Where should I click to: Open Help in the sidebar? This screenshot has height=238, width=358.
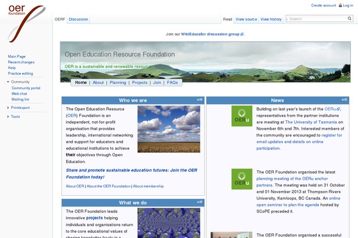[12, 68]
